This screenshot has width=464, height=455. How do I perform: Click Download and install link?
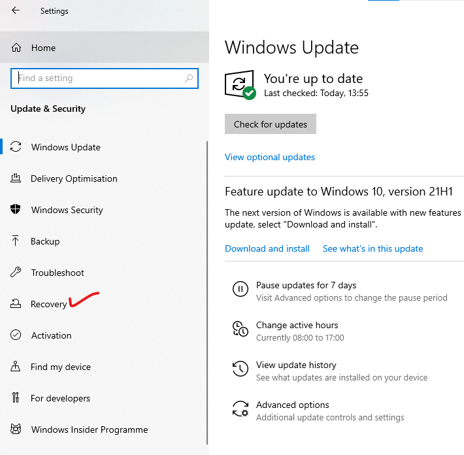267,248
